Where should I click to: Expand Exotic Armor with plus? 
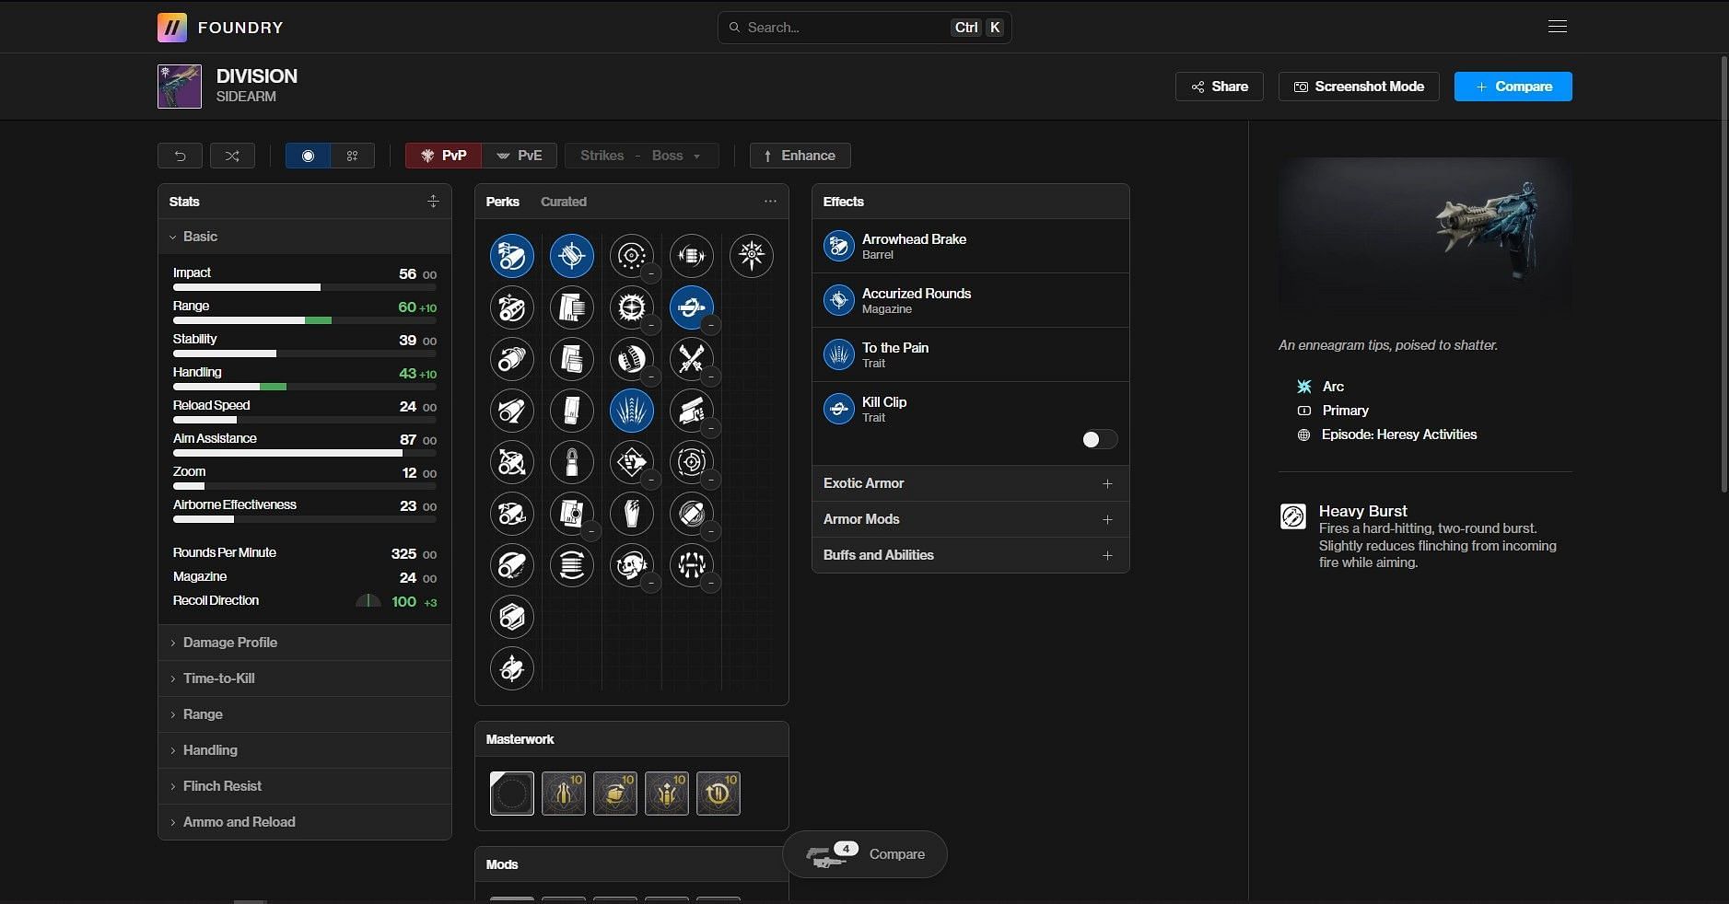(1107, 483)
